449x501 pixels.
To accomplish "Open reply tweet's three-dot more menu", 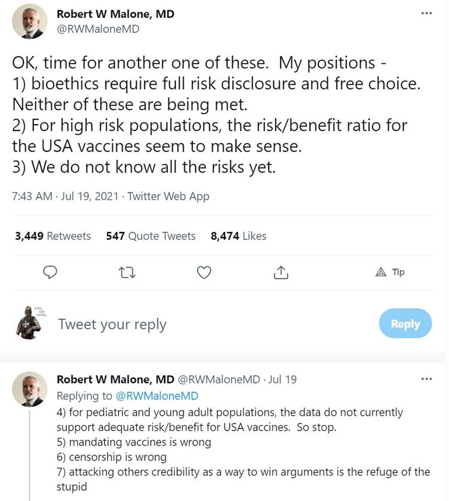I will click(x=427, y=379).
